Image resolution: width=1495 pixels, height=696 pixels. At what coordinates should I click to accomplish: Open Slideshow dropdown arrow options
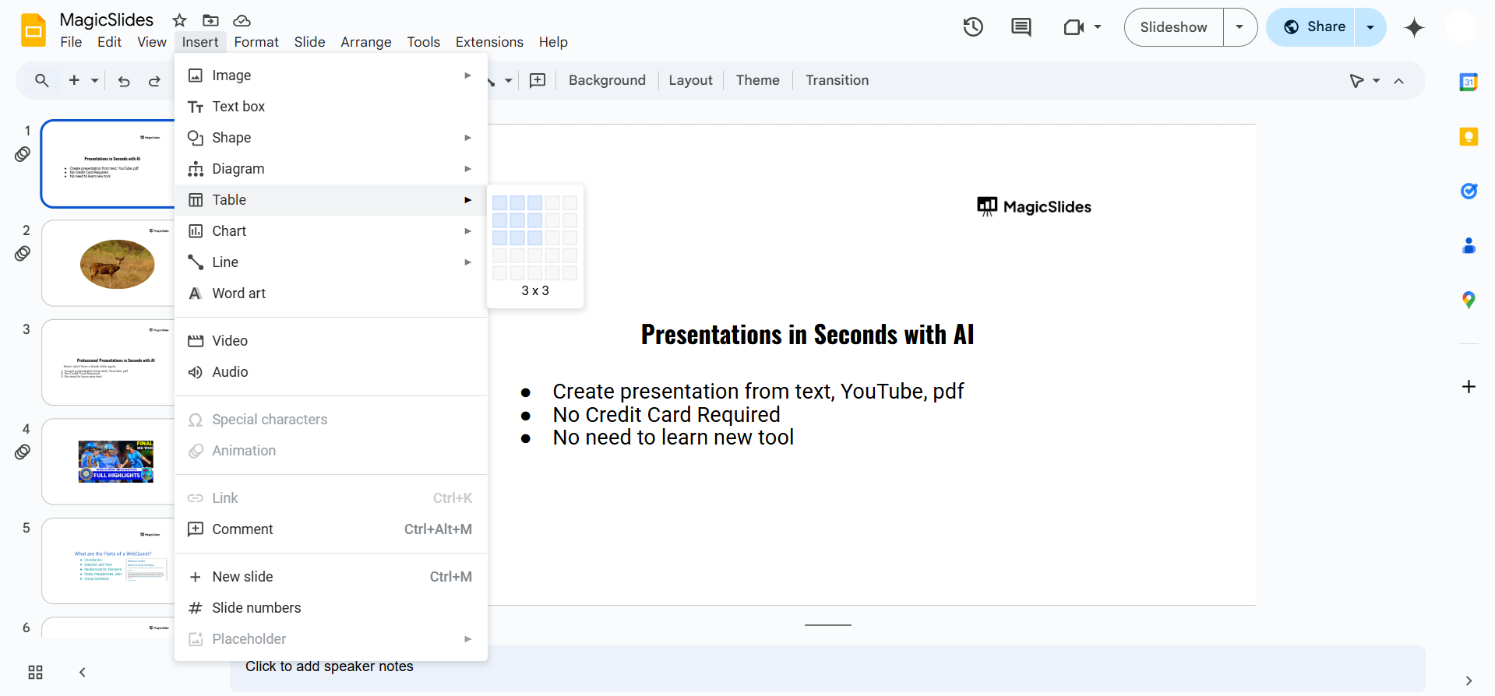click(x=1239, y=27)
